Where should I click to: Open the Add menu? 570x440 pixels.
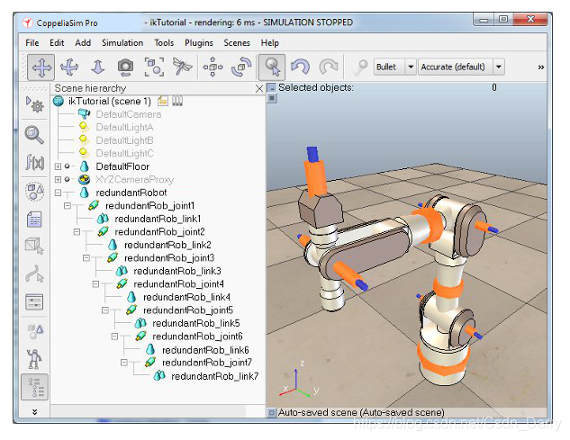(x=83, y=43)
